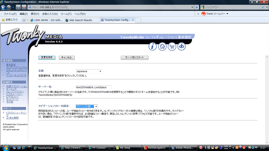
Task: Click the サーバをリスタート restart button
Action: click(134, 58)
